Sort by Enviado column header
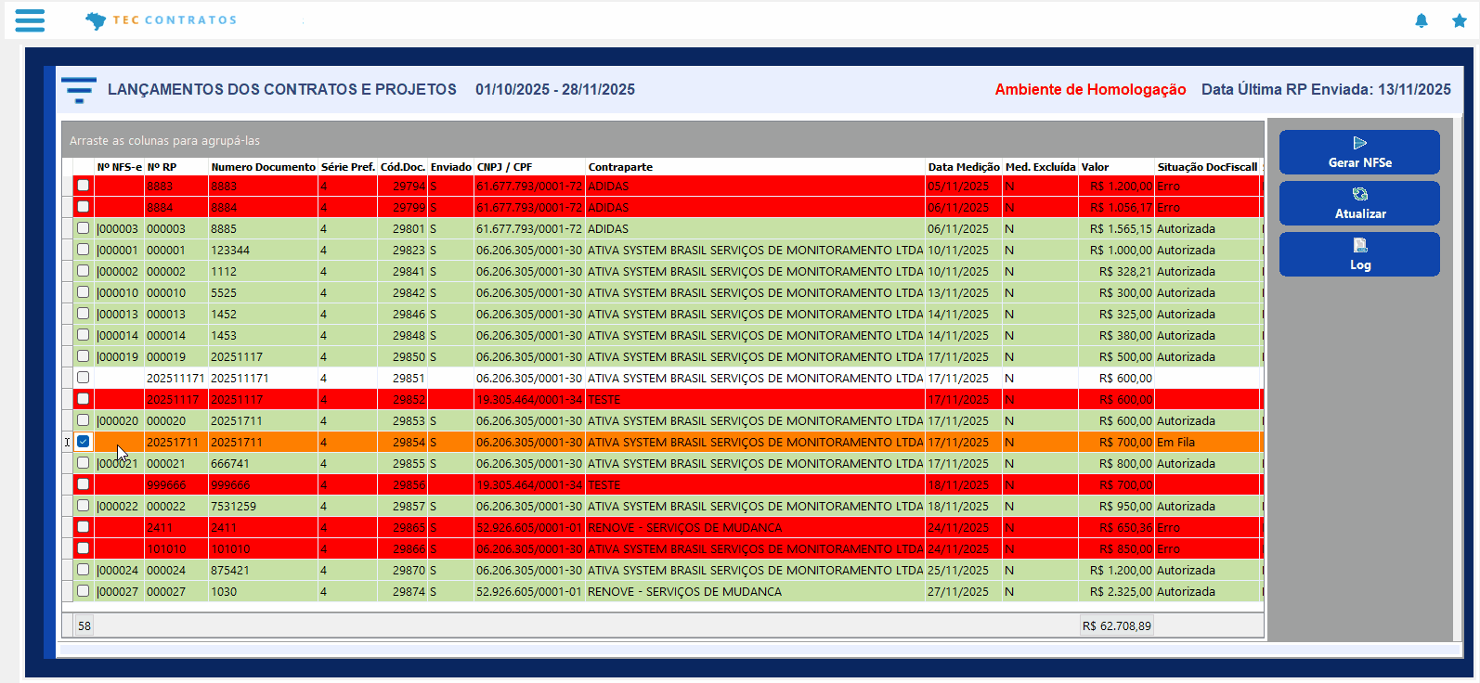1480x683 pixels. pyautogui.click(x=451, y=167)
